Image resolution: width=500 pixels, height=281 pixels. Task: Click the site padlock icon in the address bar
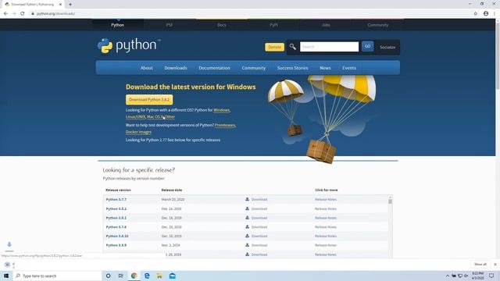pos(33,14)
